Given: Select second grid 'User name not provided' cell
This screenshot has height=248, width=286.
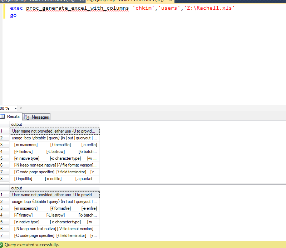Looking at the screenshot, I should [55, 195].
